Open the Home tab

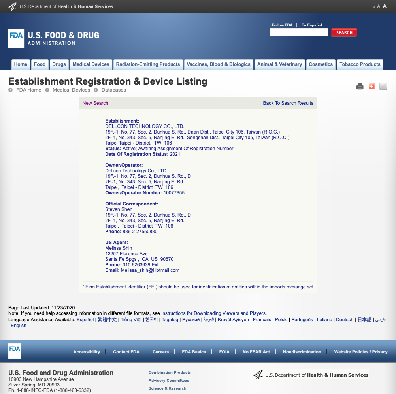pos(21,64)
